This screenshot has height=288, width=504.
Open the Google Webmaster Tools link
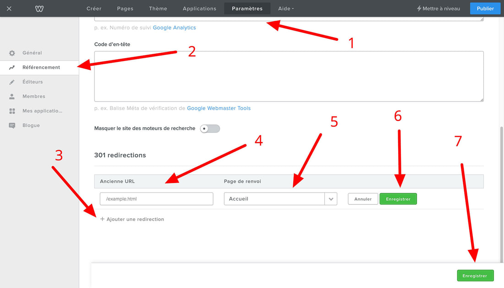point(219,108)
